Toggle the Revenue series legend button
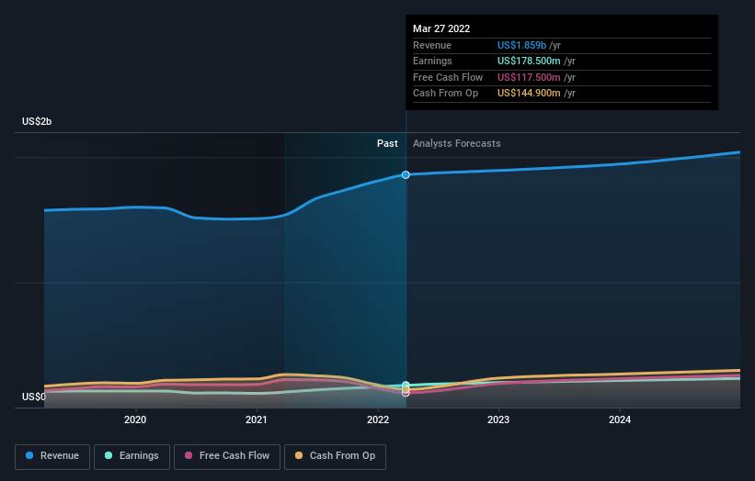This screenshot has height=481, width=755. pos(52,456)
